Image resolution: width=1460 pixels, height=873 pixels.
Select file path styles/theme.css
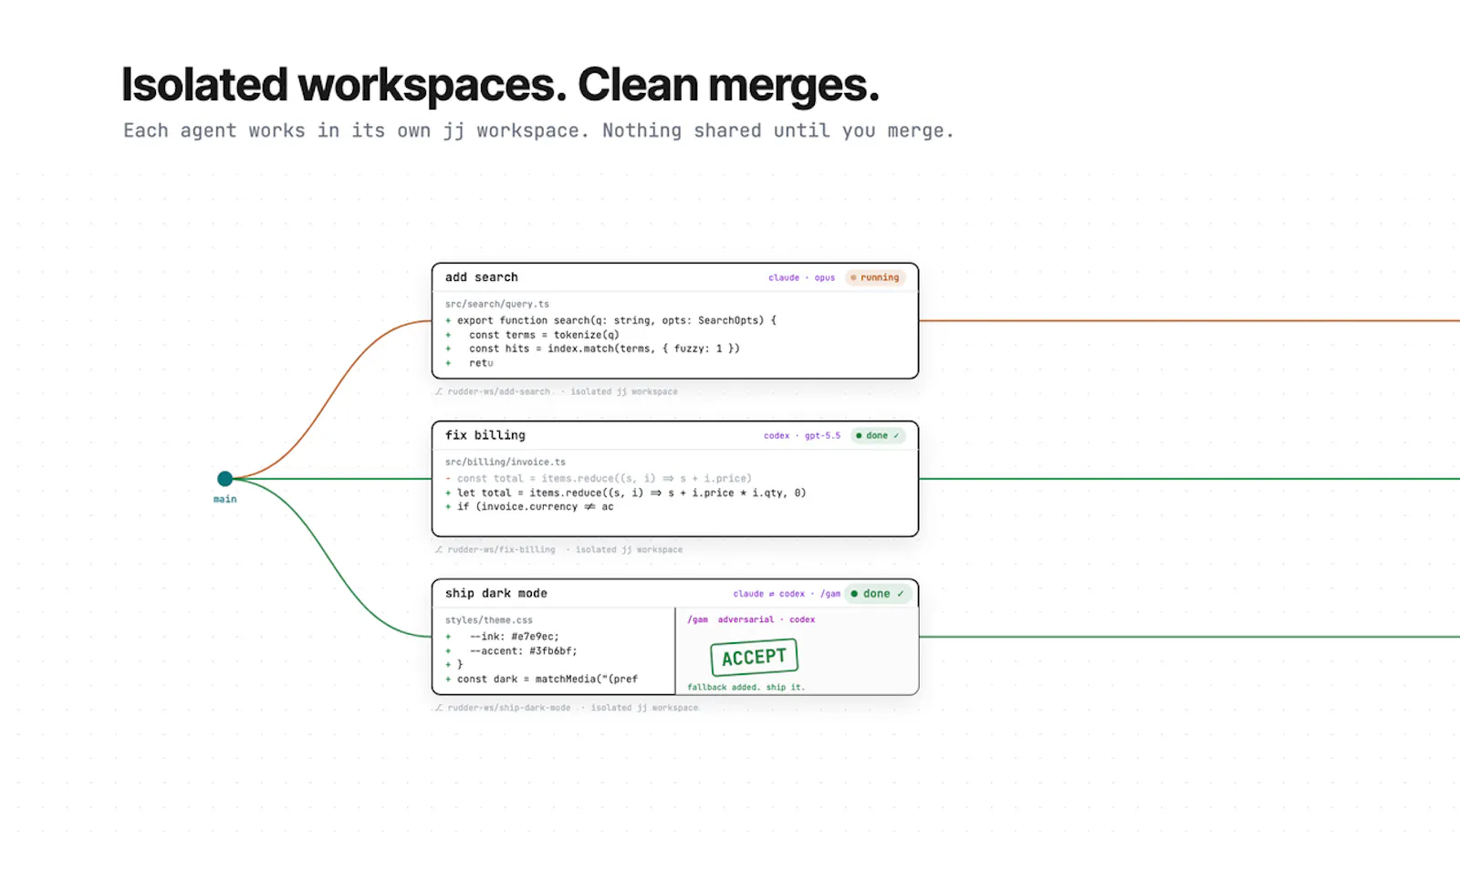pos(489,619)
